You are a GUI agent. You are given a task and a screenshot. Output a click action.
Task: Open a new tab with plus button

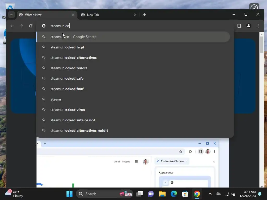(144, 15)
